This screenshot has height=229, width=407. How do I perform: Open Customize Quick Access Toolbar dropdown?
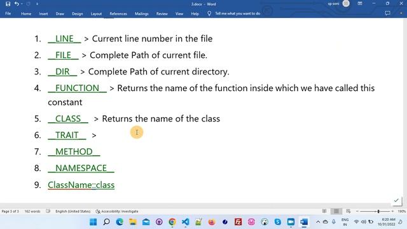(x=37, y=4)
